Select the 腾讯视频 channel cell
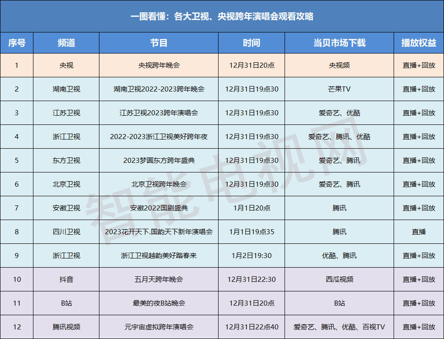Viewport: 444px width, 339px height. tap(66, 327)
